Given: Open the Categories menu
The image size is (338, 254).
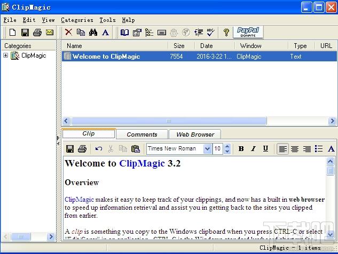Looking at the screenshot, I should tap(77, 20).
